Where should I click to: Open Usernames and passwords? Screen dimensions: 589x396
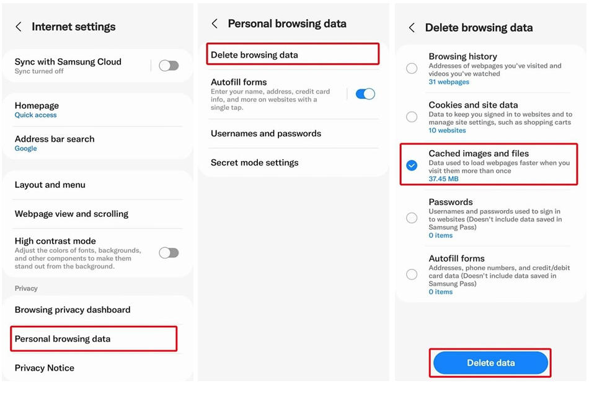pos(293,133)
